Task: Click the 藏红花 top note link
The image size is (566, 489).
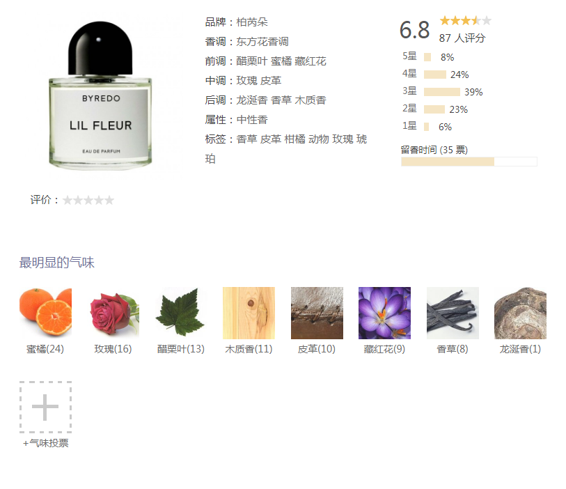Action: pyautogui.click(x=310, y=61)
